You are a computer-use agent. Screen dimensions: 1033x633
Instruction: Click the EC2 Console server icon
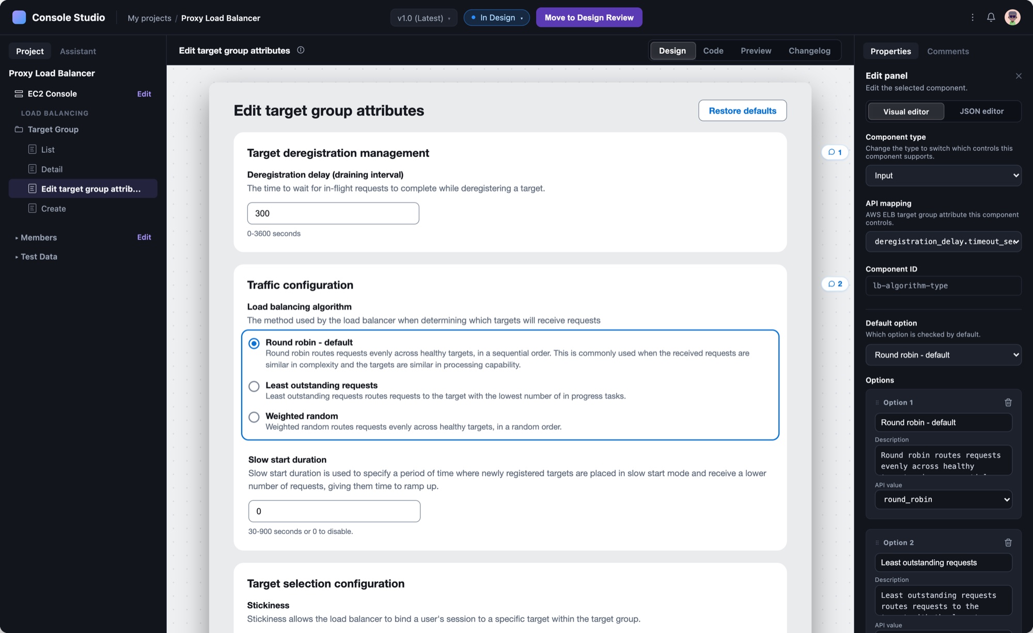click(19, 93)
